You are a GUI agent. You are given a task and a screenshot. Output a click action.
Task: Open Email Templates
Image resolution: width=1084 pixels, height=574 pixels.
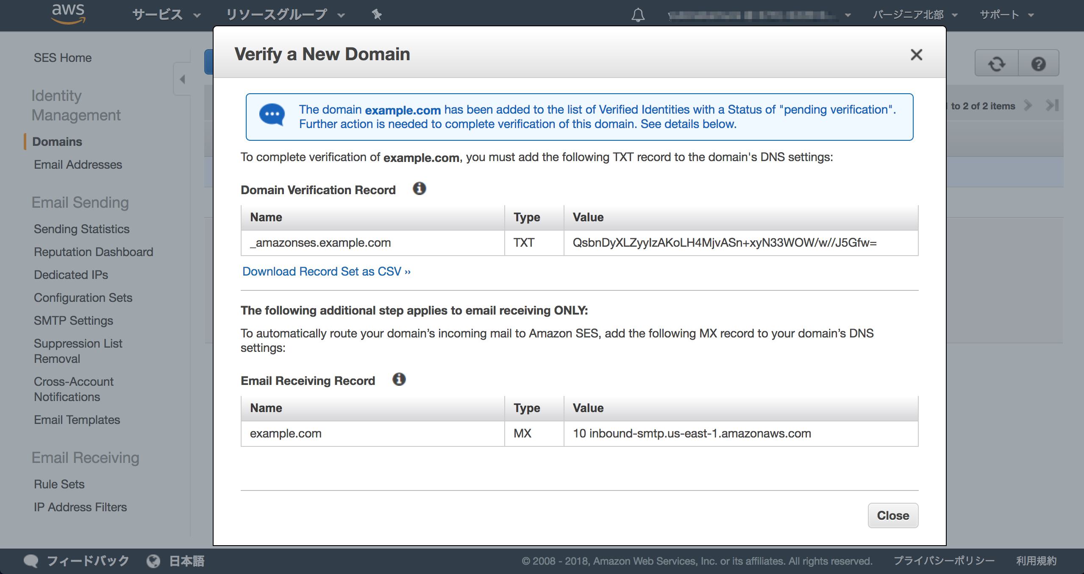pos(77,420)
